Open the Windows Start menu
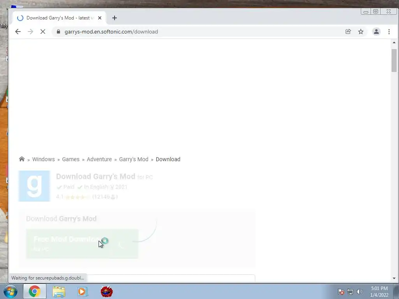The width and height of the screenshot is (399, 299). point(10,291)
